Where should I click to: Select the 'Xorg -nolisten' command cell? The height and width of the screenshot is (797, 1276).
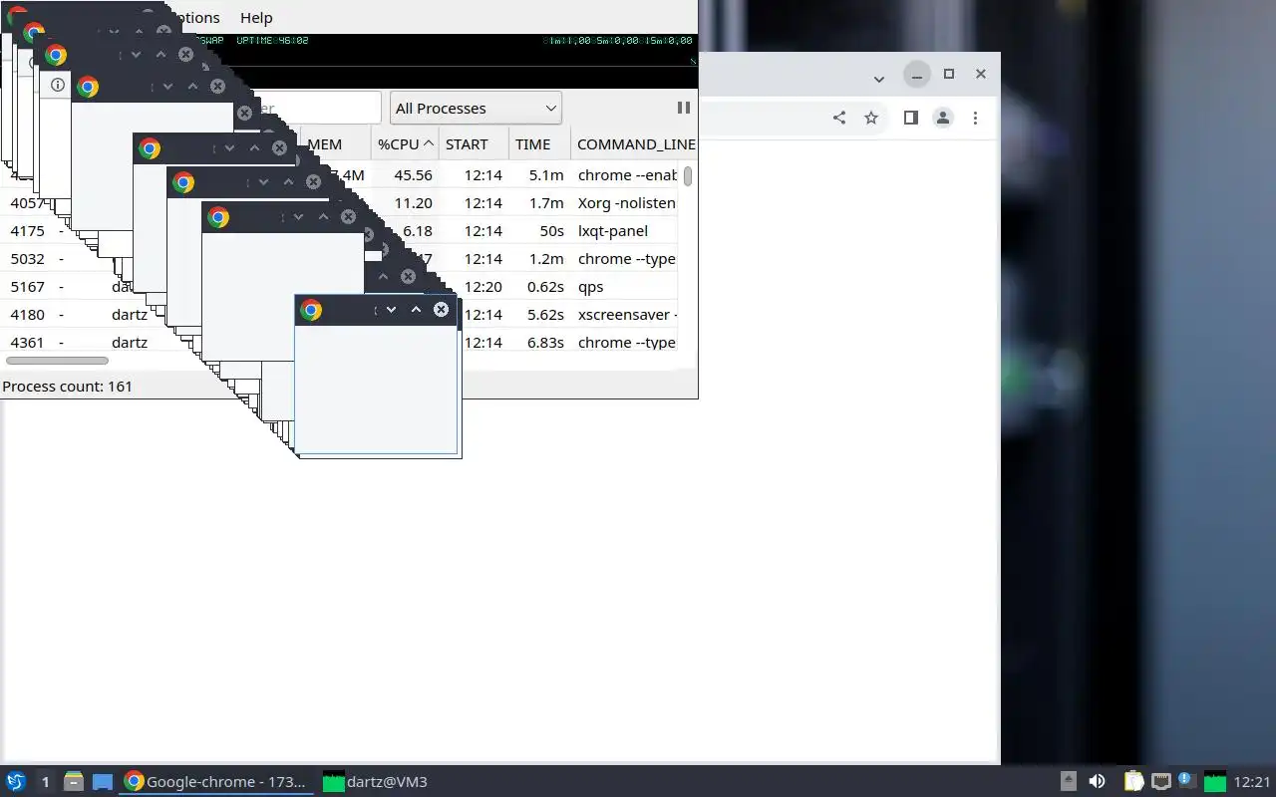(x=626, y=203)
